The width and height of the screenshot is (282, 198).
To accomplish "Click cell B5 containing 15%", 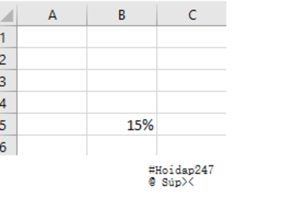I will click(x=122, y=124).
